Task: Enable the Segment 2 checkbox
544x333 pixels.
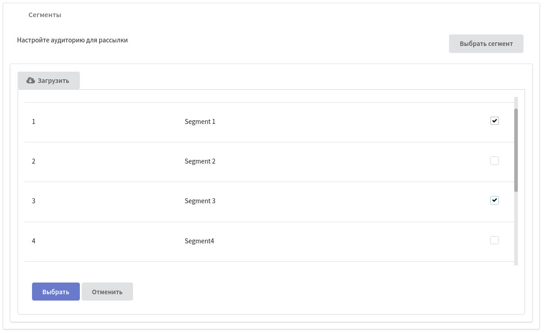Action: tap(494, 160)
